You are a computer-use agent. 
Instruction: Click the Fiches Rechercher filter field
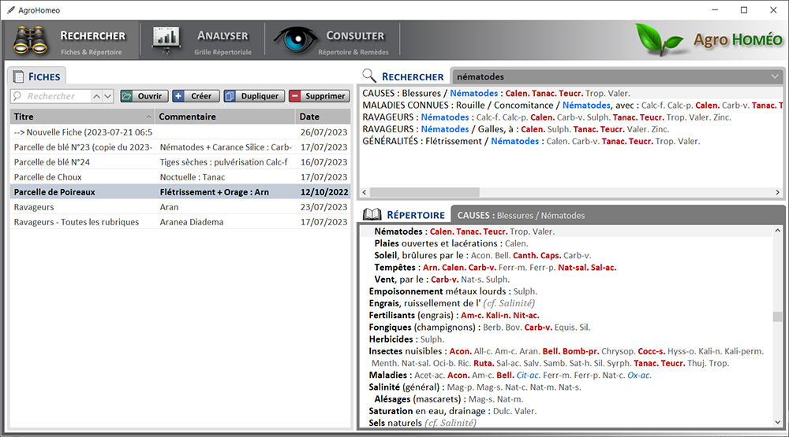(x=50, y=96)
